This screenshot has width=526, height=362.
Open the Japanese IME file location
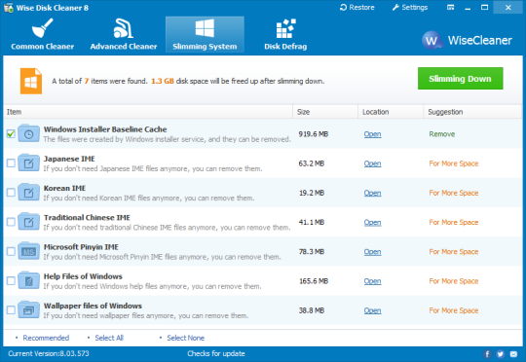pos(372,163)
